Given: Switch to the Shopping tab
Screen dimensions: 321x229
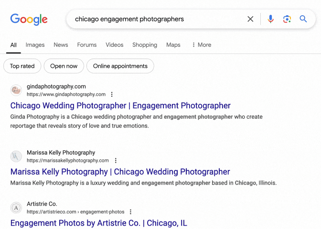Looking at the screenshot, I should point(145,45).
